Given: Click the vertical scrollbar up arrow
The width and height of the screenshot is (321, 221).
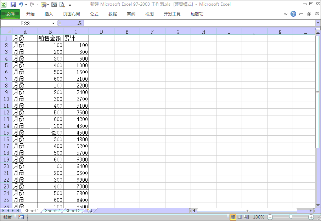Looking at the screenshot, I should click(x=318, y=33).
